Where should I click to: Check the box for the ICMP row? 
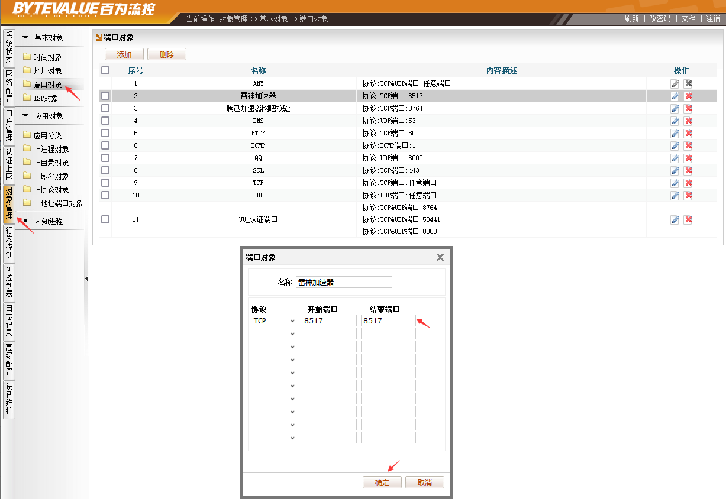coord(105,145)
